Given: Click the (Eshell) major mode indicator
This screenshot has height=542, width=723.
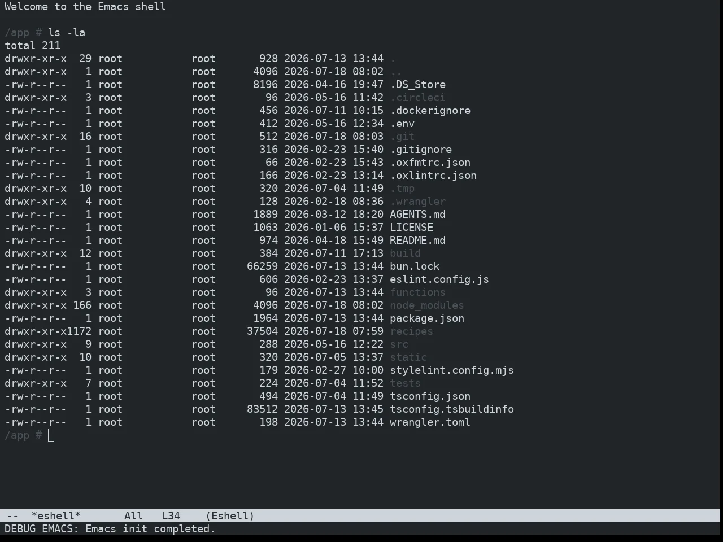Looking at the screenshot, I should [x=230, y=516].
